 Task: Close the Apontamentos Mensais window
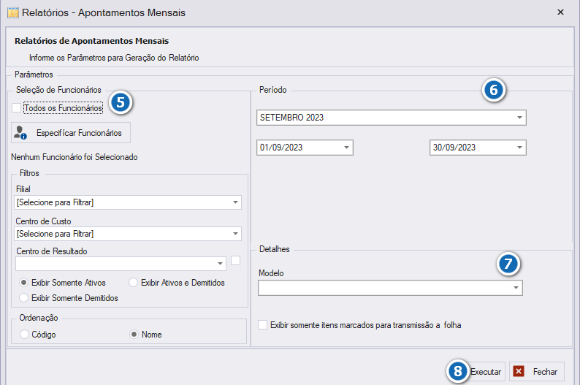point(560,12)
